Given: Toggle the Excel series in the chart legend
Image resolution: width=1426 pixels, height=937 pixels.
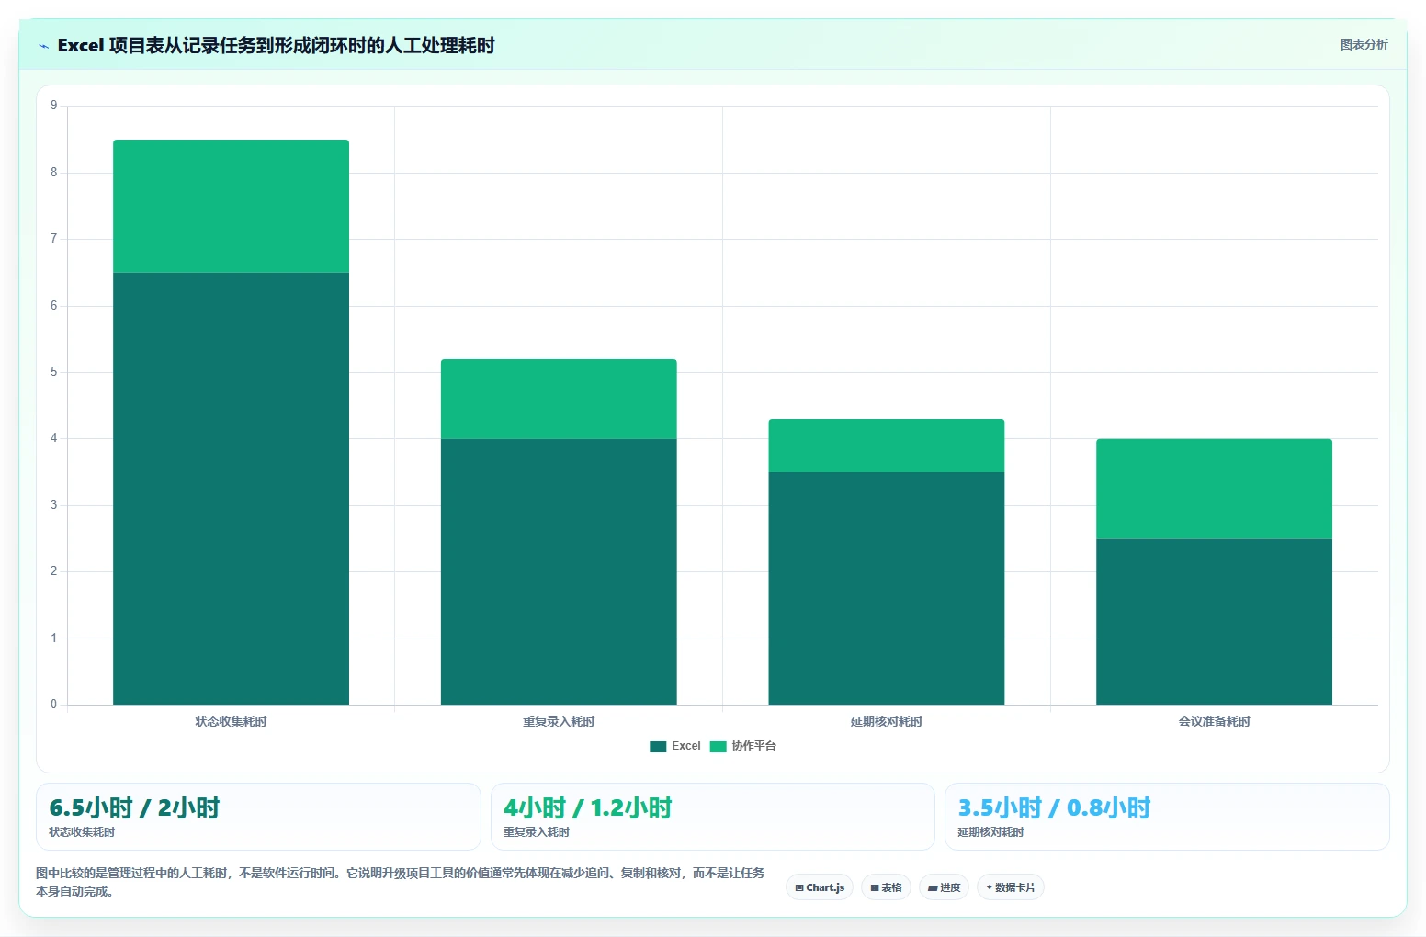Looking at the screenshot, I should click(x=675, y=746).
